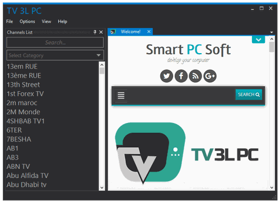Click channel list scrollbar thumb
The width and height of the screenshot is (280, 203).
click(x=102, y=71)
